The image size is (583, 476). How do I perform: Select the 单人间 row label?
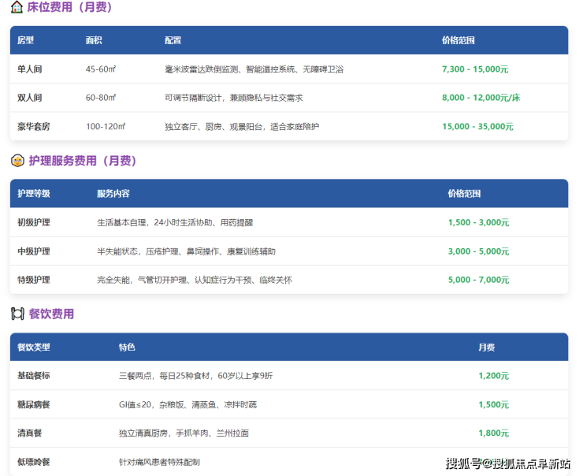[30, 69]
